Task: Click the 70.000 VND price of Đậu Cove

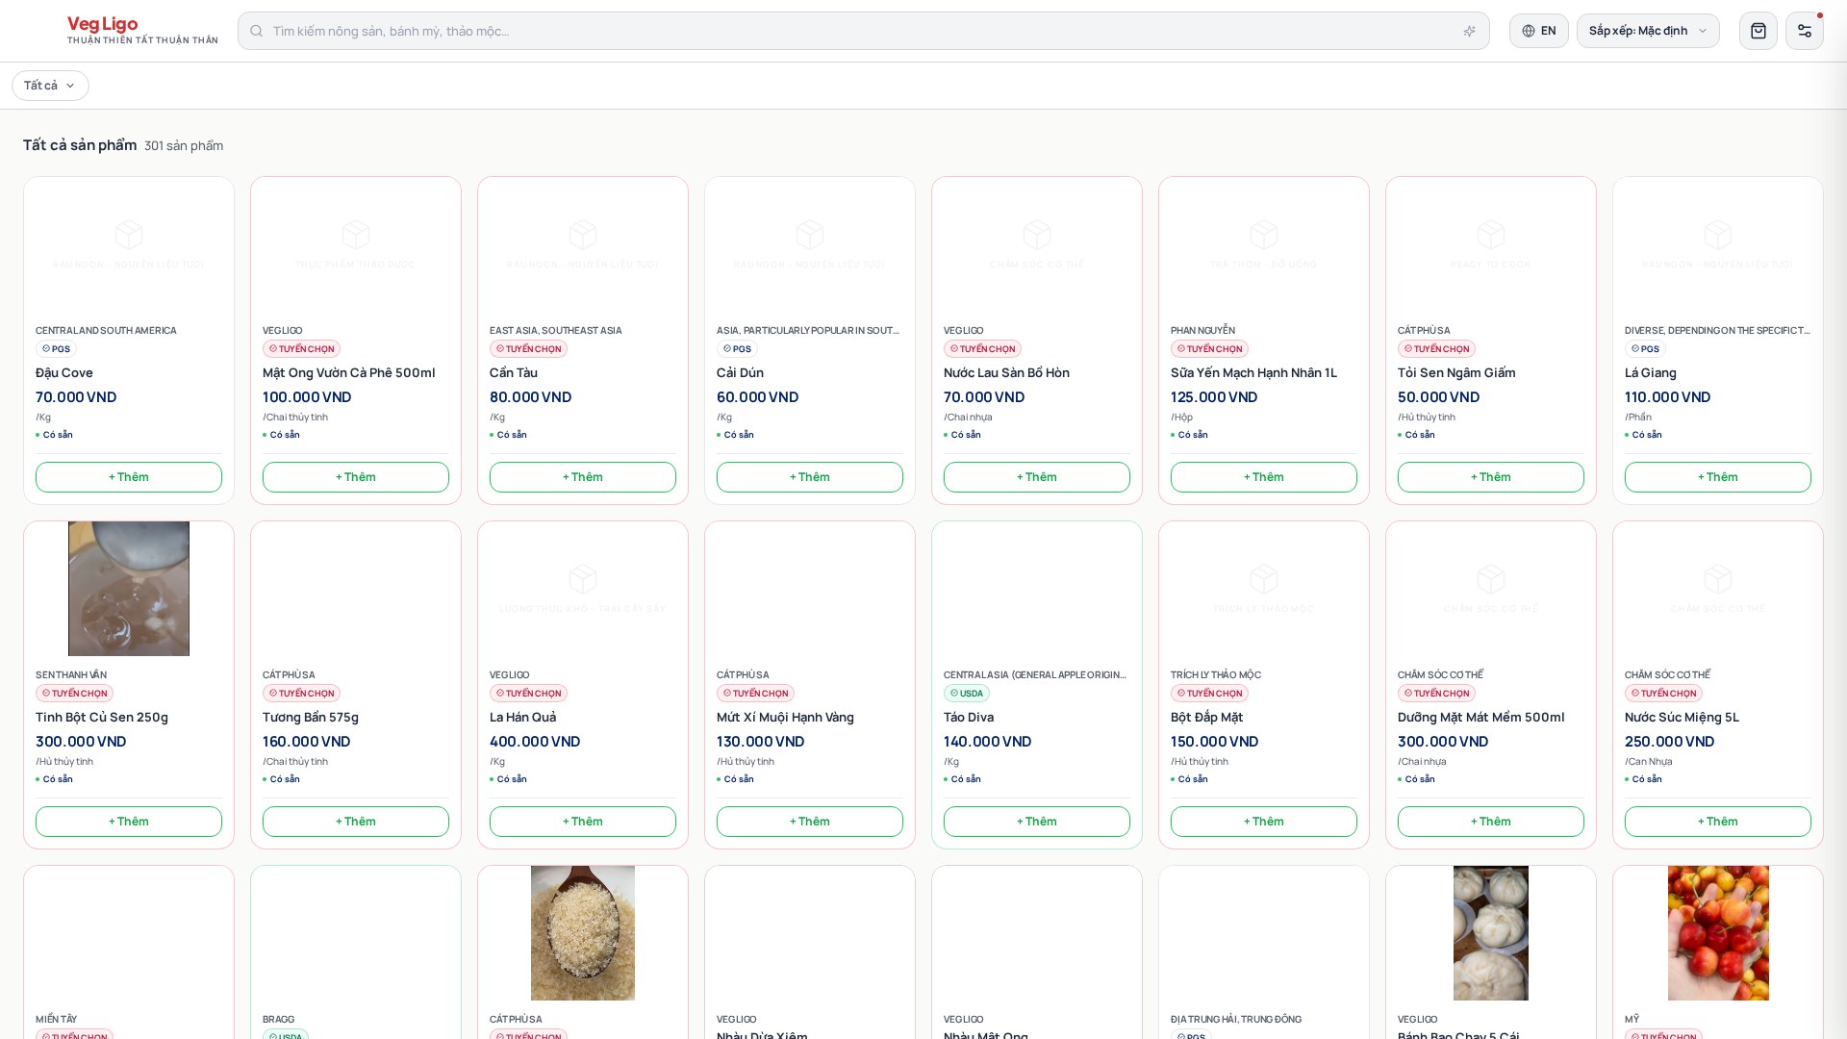Action: pyautogui.click(x=76, y=397)
